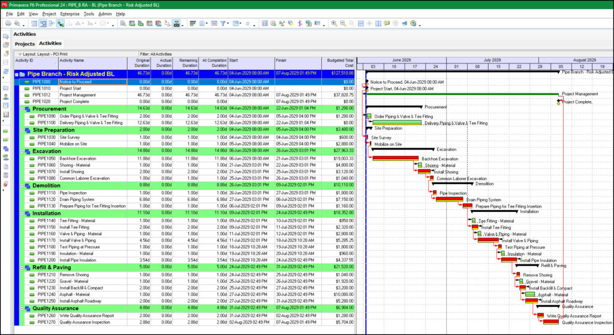Click the Activity Details layout icon
Viewport: 614px width, 335px height.
tap(123, 23)
